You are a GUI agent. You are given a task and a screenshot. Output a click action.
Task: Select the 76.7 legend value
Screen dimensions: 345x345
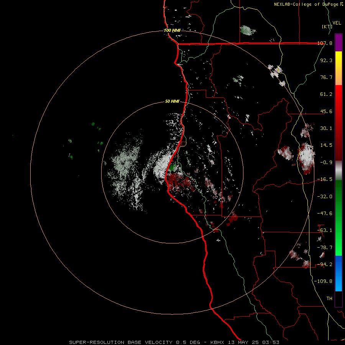pyautogui.click(x=326, y=77)
